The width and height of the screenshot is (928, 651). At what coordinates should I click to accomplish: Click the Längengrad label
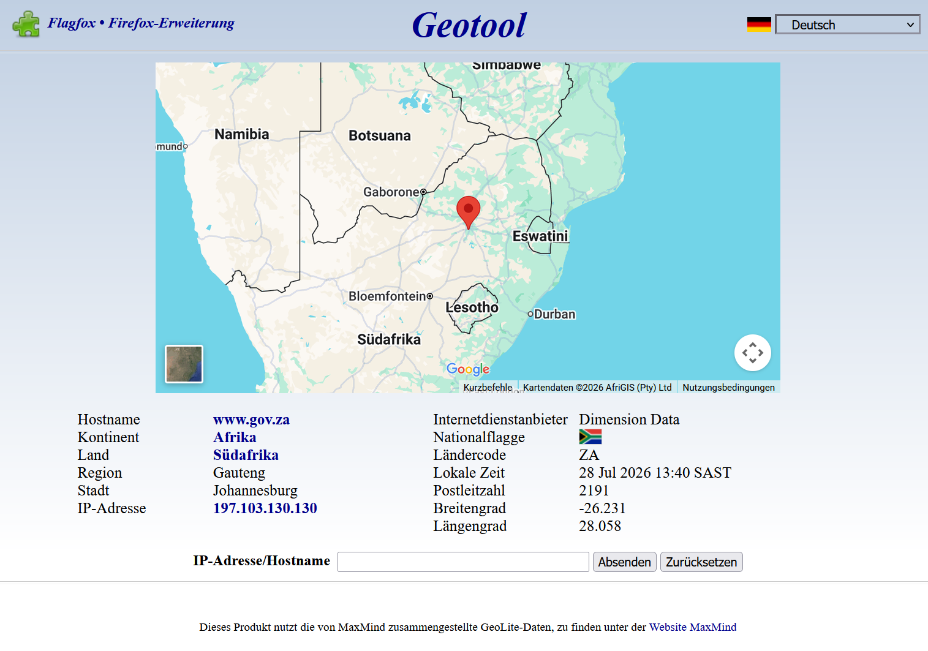[x=470, y=526]
